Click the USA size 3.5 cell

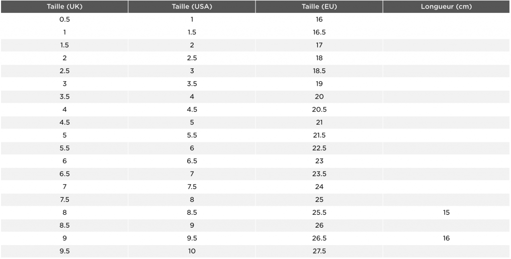(192, 84)
